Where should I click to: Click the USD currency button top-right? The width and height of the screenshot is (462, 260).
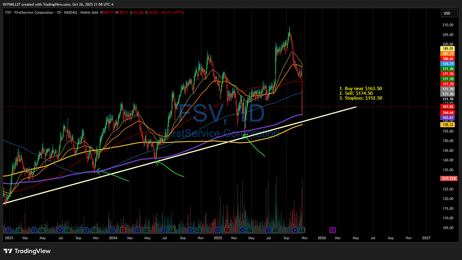(x=449, y=13)
